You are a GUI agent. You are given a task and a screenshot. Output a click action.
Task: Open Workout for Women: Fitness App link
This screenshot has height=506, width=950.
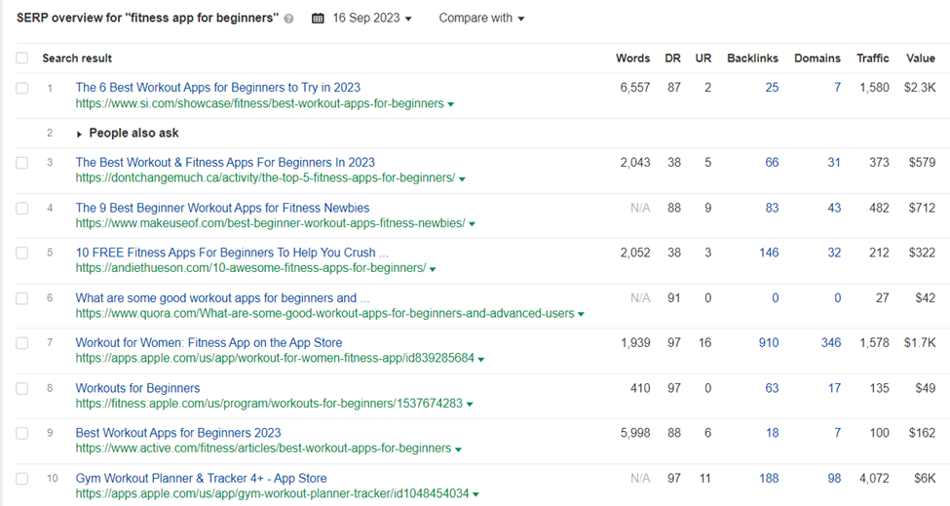click(x=209, y=343)
